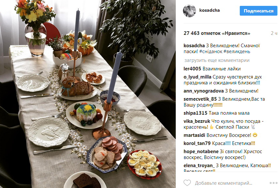The height and width of the screenshot is (188, 278).
Task: Open korol_tan79 user profile
Action: pyautogui.click(x=197, y=143)
